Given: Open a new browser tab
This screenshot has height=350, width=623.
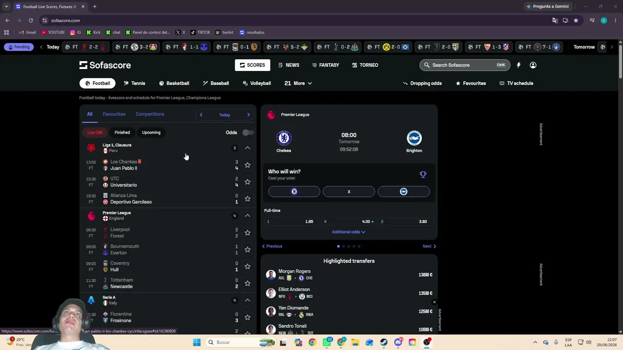Looking at the screenshot, I should [x=94, y=6].
